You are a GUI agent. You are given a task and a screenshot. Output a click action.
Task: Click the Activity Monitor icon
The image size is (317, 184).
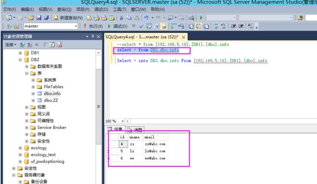191,18
